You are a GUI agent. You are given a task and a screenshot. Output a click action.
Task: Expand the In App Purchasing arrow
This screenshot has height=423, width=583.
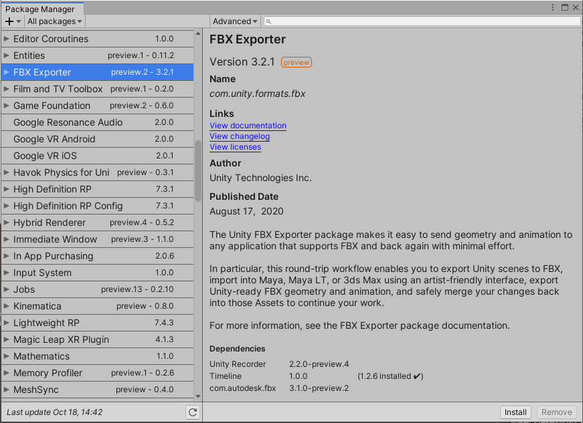pos(6,256)
